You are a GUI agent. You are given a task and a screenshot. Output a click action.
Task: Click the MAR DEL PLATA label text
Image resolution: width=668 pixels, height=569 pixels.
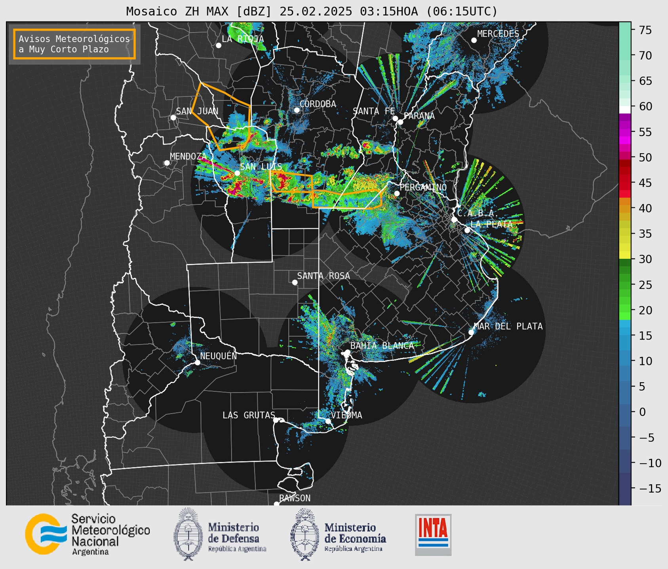tap(508, 326)
